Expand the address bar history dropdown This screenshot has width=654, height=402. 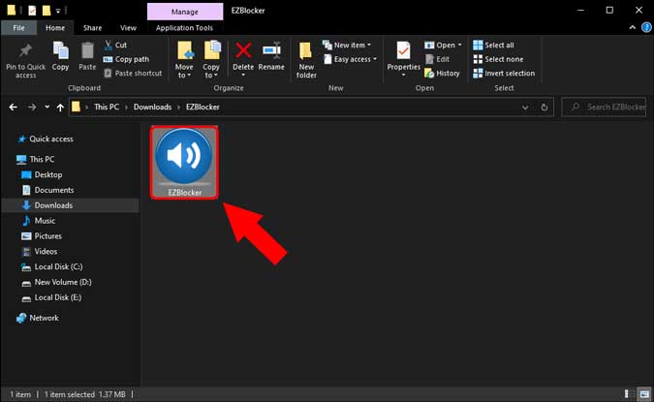(x=525, y=108)
